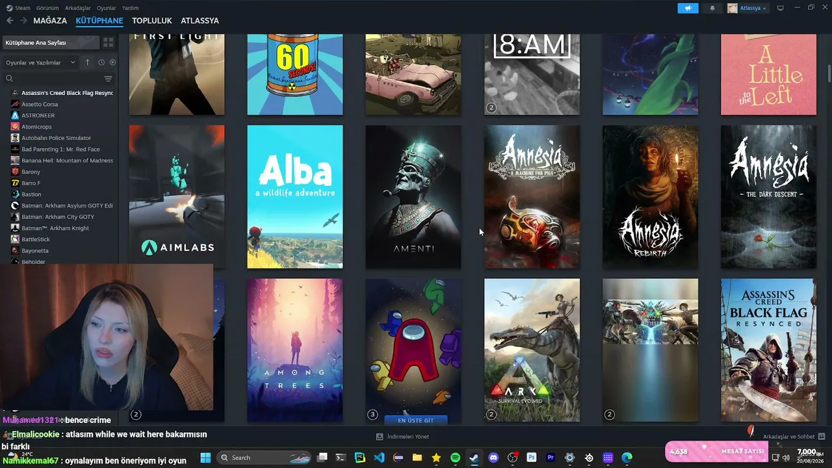Open the Atlassya account dropdown

[747, 8]
